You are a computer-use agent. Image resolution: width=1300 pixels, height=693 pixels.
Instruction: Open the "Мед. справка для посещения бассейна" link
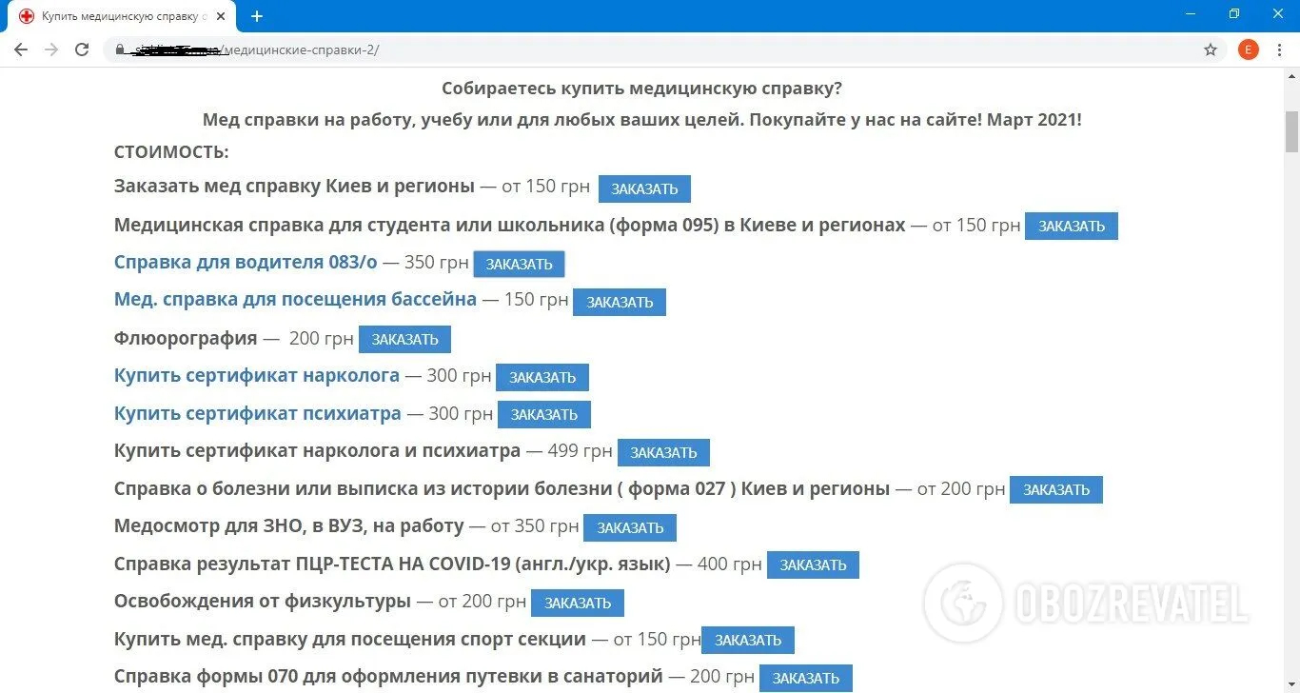[295, 300]
